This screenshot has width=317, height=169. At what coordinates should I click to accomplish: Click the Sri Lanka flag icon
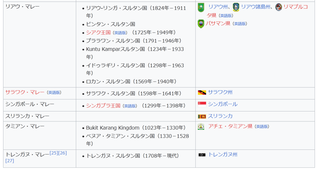[202, 116]
